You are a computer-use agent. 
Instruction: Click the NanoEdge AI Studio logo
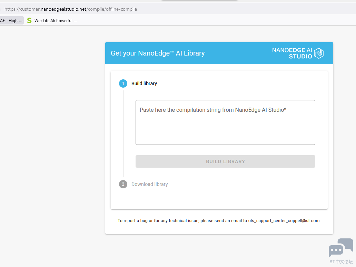[298, 53]
